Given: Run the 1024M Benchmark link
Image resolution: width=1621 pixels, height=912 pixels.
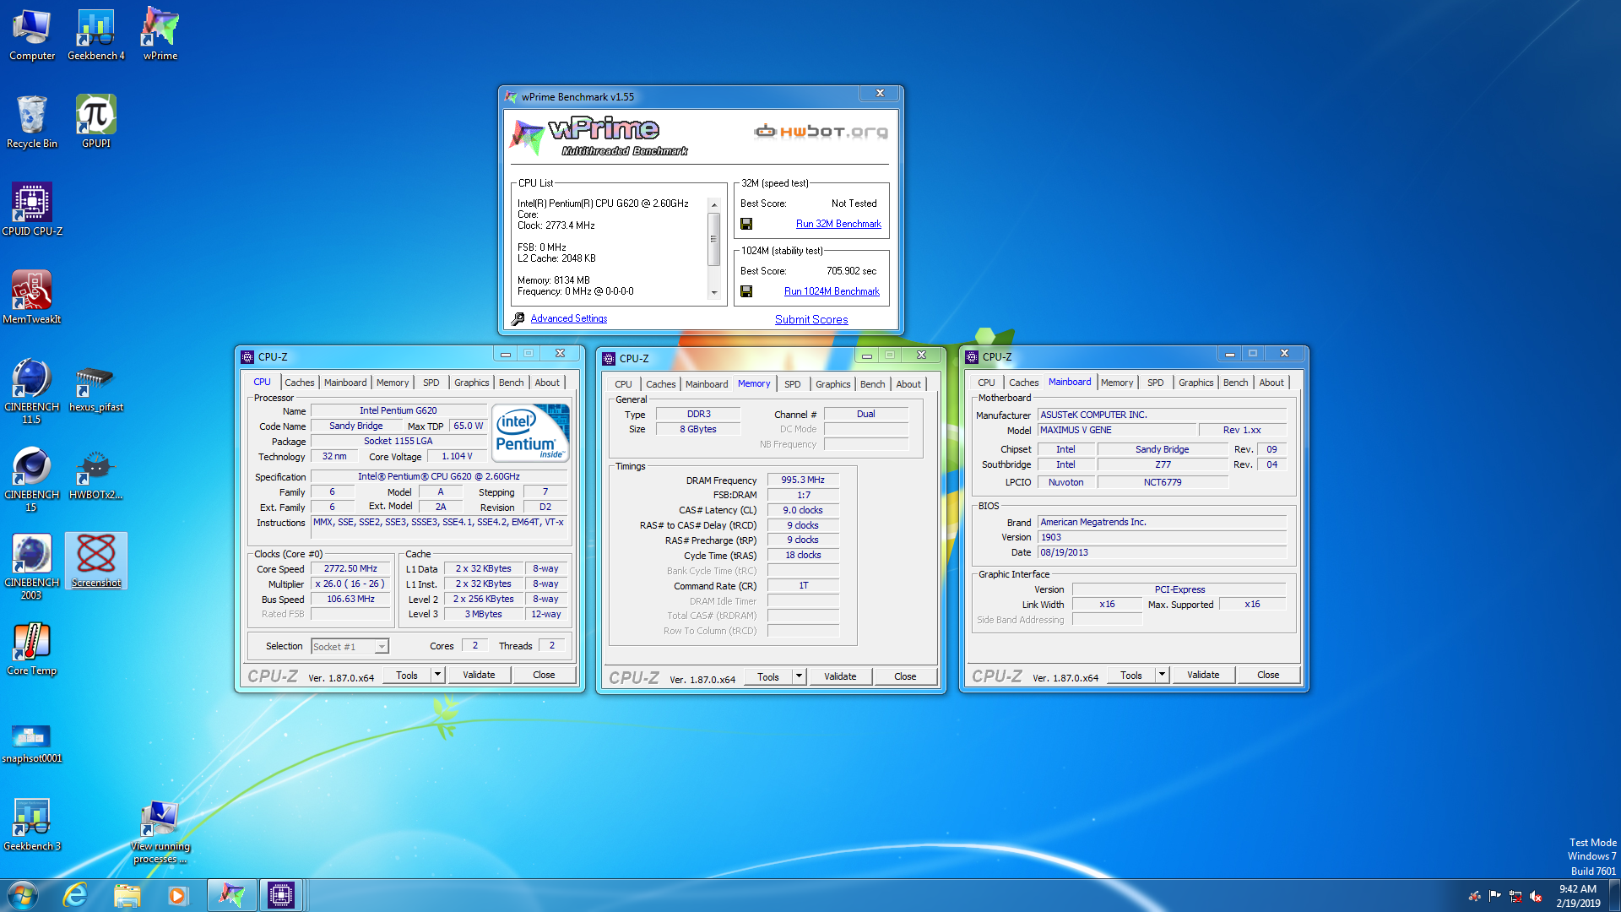Looking at the screenshot, I should pos(832,291).
